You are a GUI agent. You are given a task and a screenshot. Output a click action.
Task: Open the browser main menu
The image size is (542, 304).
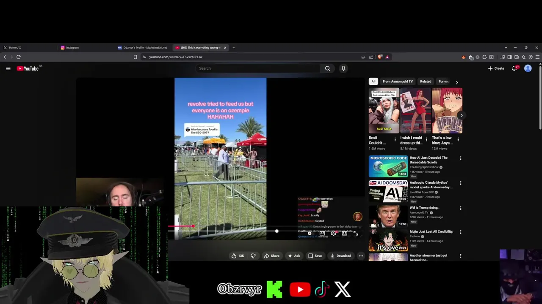pos(538,57)
